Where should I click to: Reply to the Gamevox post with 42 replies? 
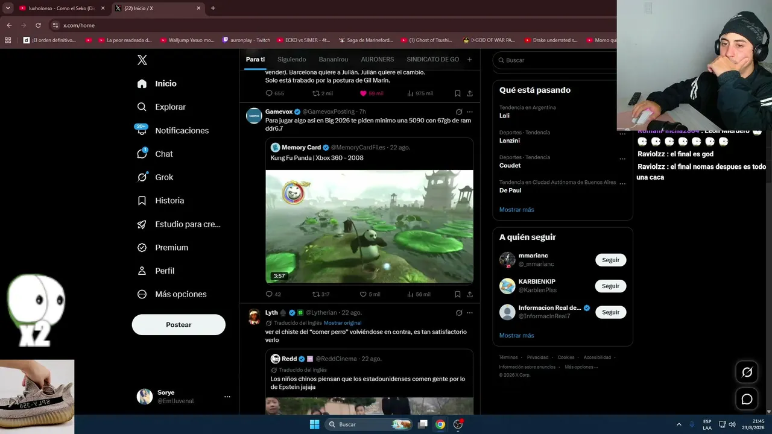coord(273,294)
